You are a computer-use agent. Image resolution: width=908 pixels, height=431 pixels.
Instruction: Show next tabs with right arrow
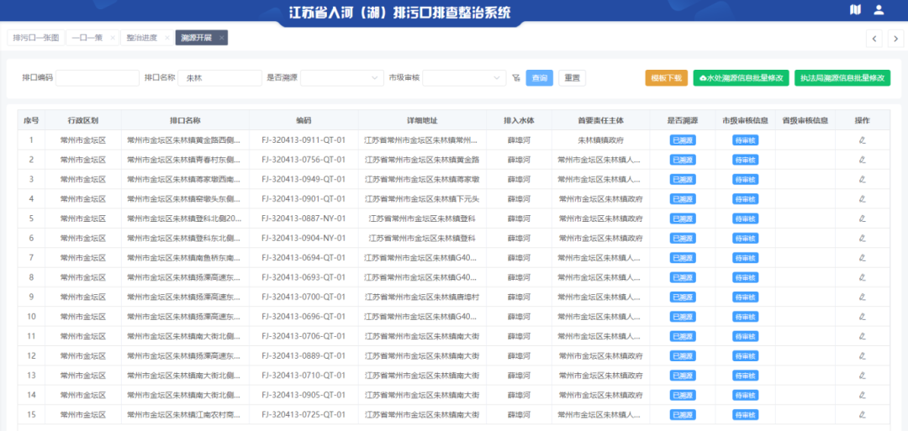895,39
